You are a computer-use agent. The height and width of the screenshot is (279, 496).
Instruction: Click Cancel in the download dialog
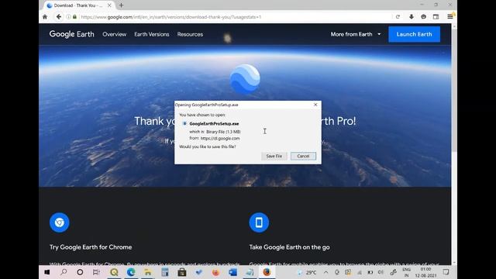pyautogui.click(x=303, y=156)
